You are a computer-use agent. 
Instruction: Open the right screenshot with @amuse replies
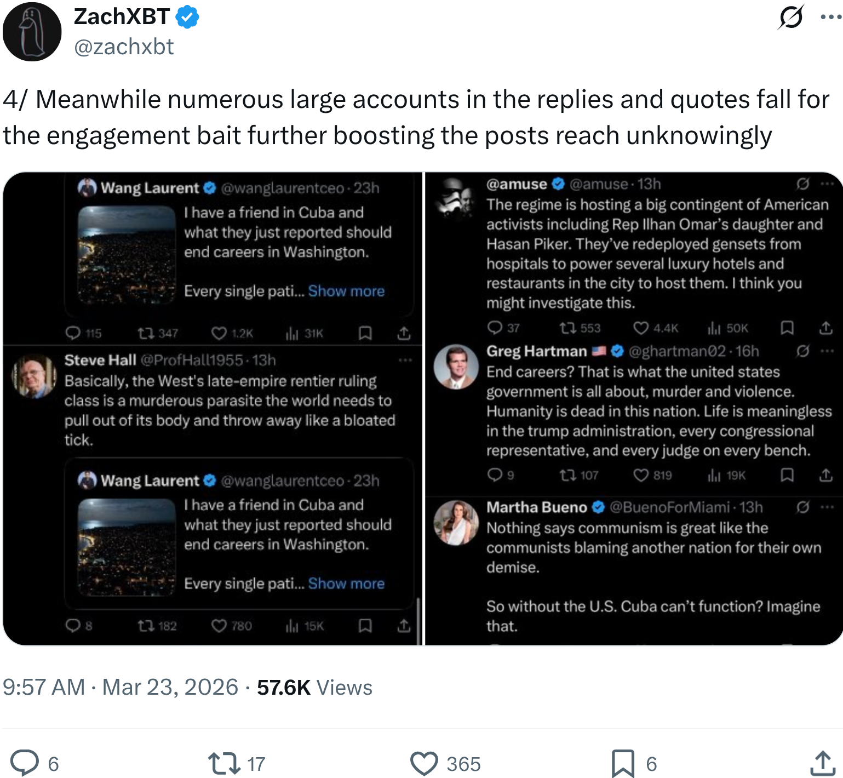pyautogui.click(x=634, y=408)
